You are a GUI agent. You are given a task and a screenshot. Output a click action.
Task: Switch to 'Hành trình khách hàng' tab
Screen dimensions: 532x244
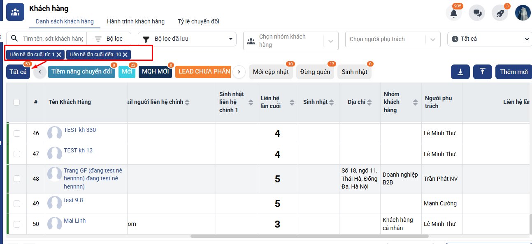(x=135, y=21)
